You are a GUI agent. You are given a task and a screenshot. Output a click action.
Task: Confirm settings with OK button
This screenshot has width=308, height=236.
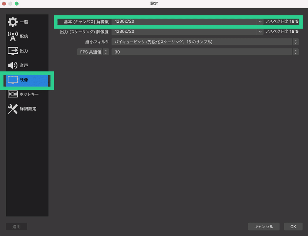pos(293,227)
